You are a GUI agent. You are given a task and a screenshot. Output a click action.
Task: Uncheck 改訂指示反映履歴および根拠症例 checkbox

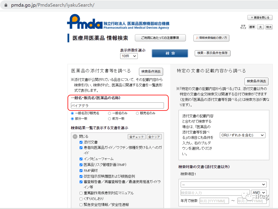[81, 176]
